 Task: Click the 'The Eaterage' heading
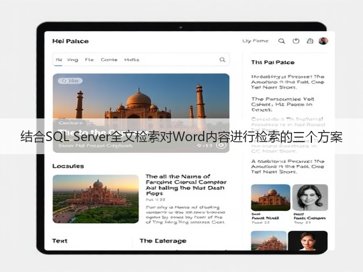click(x=163, y=241)
